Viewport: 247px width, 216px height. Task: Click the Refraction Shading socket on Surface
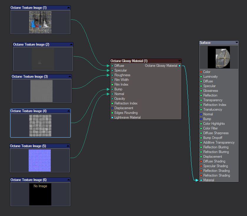tap(201, 175)
